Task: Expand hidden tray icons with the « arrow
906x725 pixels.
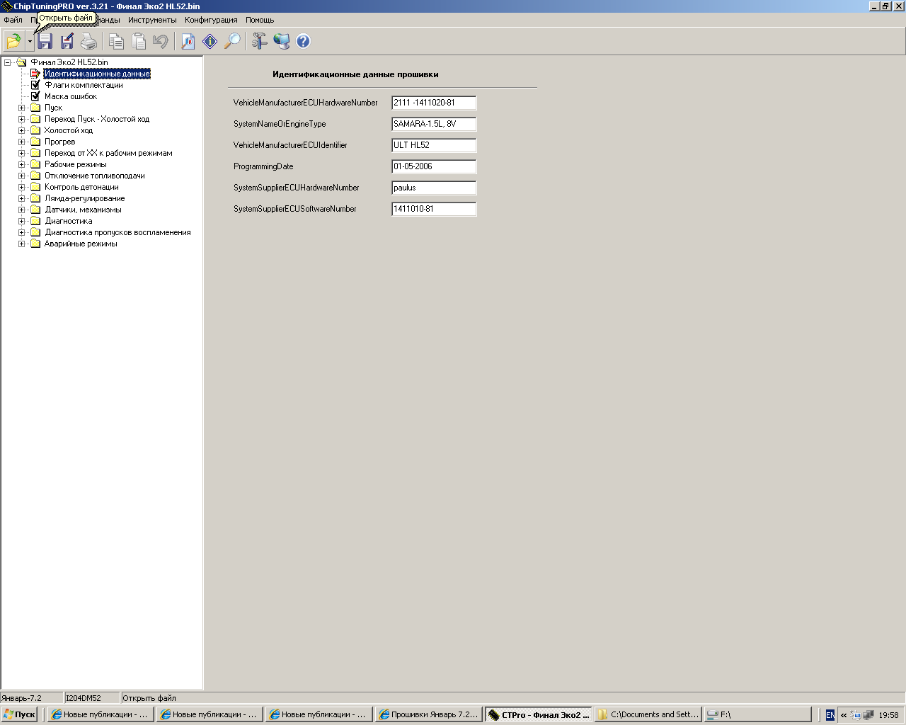Action: tap(844, 715)
